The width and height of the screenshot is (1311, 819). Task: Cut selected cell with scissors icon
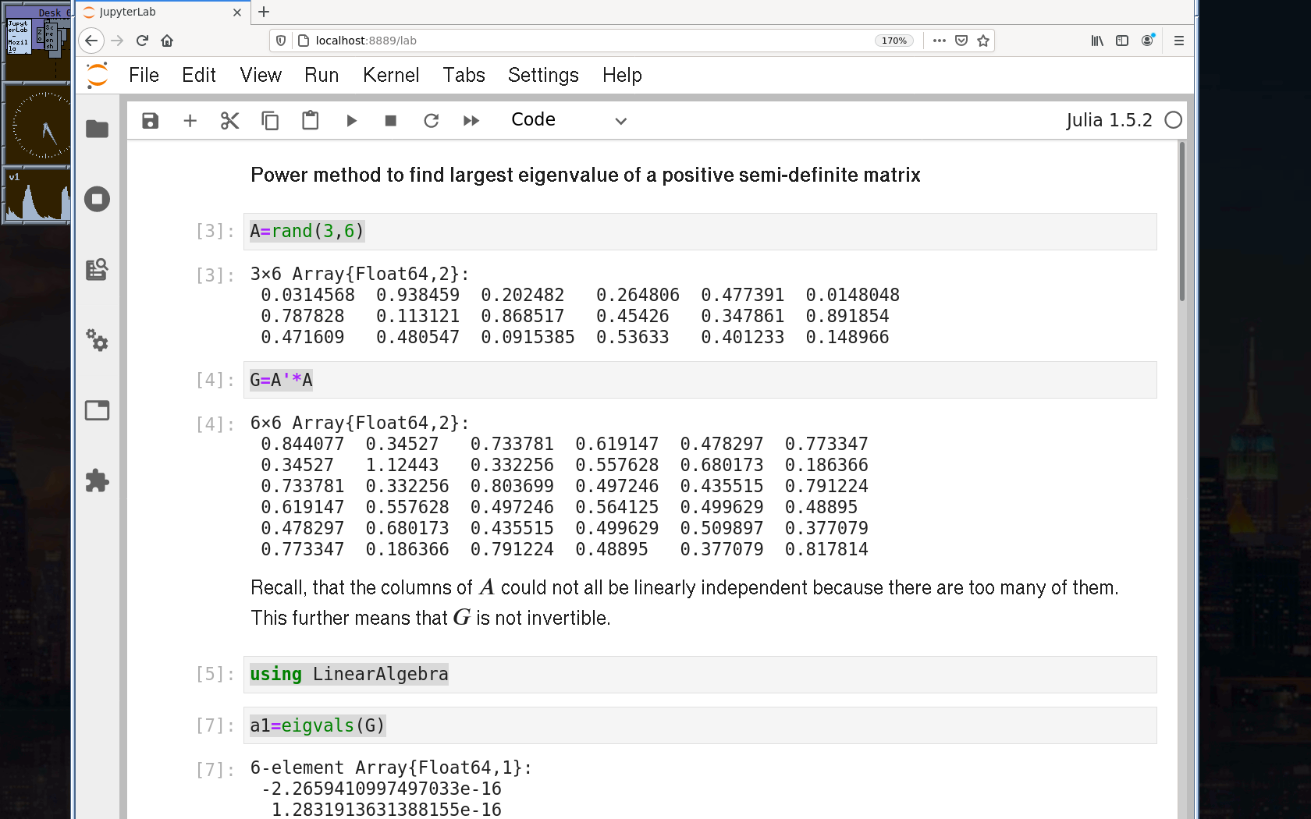[x=229, y=121]
